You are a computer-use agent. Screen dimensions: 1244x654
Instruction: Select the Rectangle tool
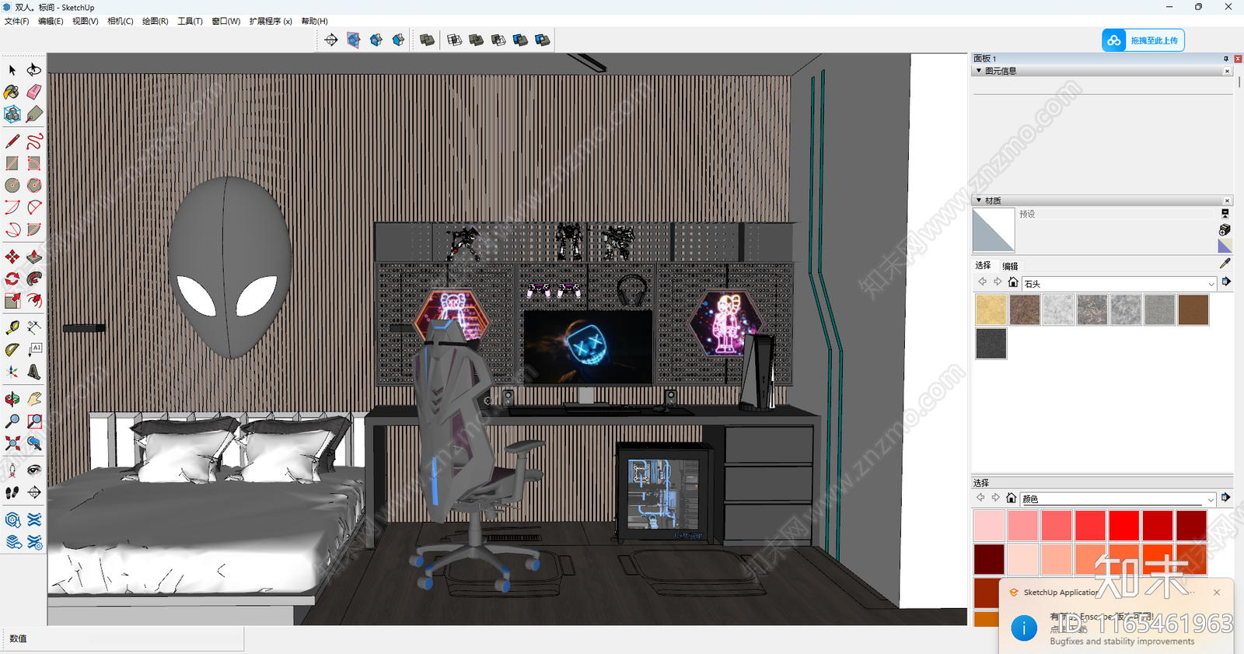[x=12, y=163]
